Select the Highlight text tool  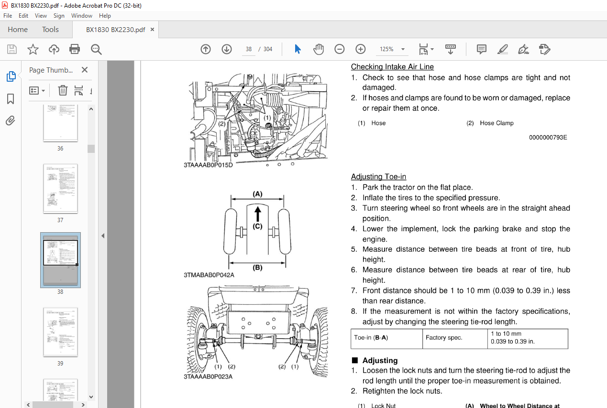pyautogui.click(x=503, y=49)
